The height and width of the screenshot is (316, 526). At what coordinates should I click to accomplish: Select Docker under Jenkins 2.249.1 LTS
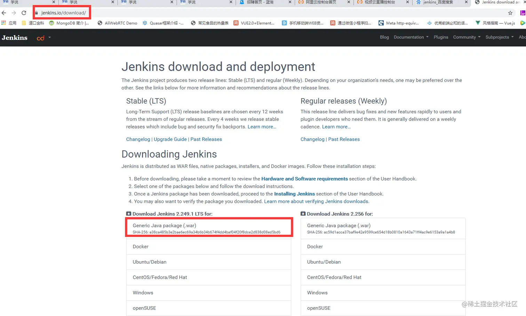(x=209, y=247)
